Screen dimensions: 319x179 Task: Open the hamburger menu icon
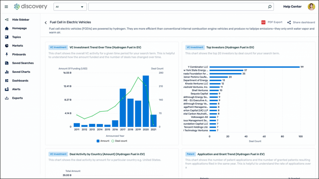6,7
